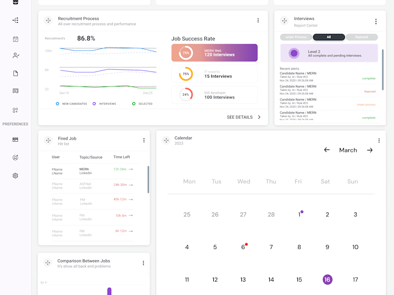Switch to the Rejected interviews tab
Screen dimensions: 394x295
361,37
